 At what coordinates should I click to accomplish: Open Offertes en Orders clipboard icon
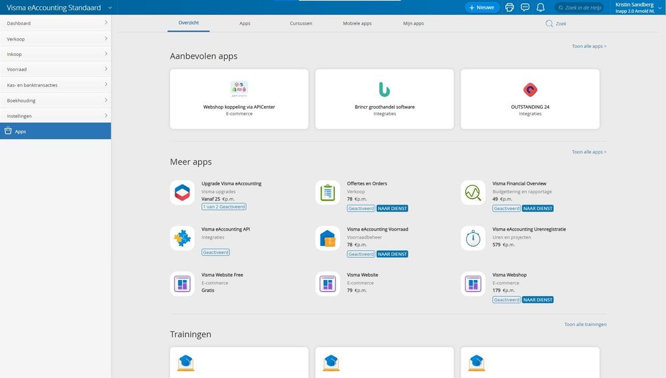(327, 193)
